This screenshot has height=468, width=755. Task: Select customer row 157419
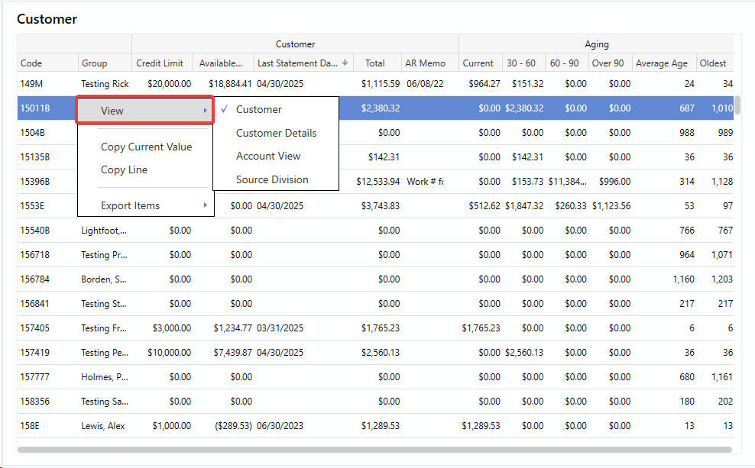(34, 353)
